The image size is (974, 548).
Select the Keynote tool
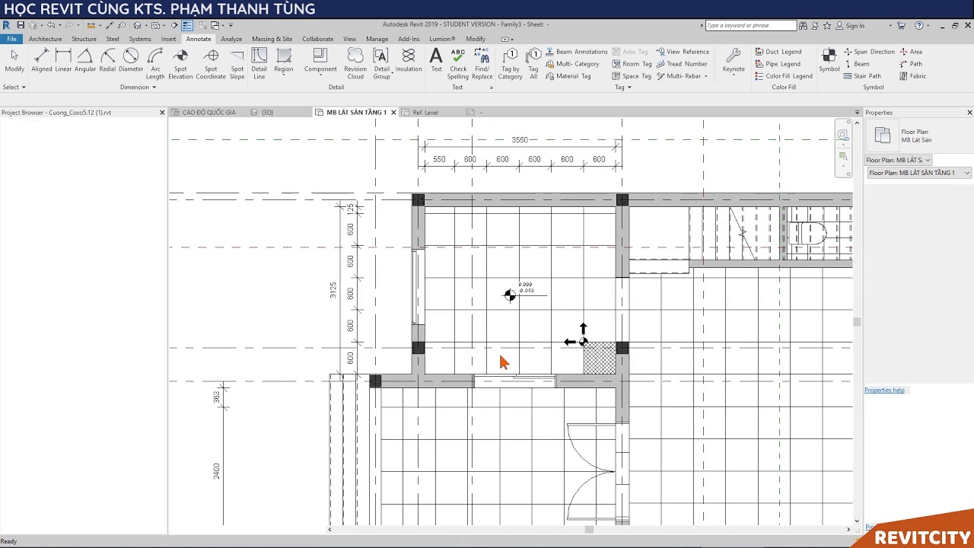pyautogui.click(x=734, y=61)
